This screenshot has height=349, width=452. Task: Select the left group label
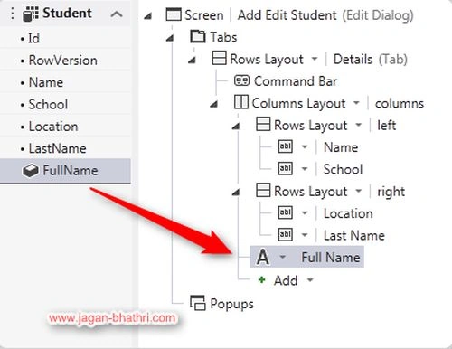coord(387,125)
